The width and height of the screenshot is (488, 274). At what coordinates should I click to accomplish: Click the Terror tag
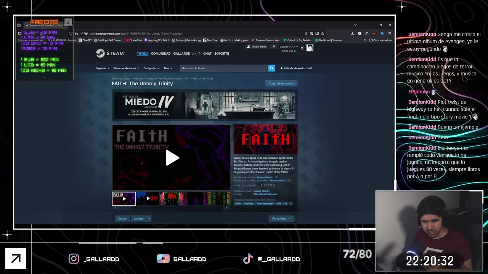pyautogui.click(x=238, y=204)
